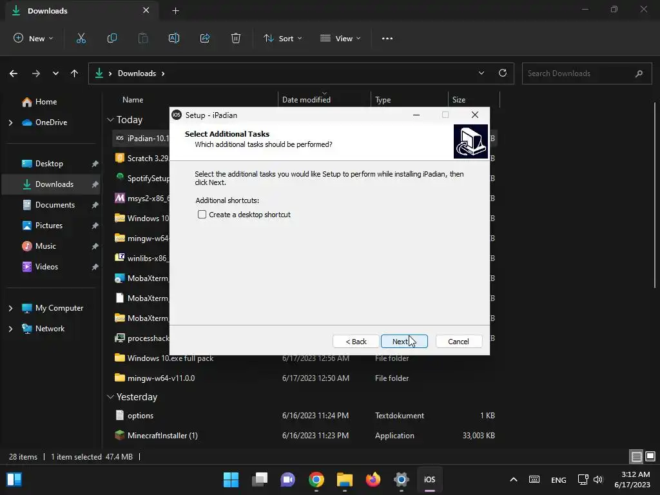Expand the Network tree node
The image size is (660, 495).
10,329
